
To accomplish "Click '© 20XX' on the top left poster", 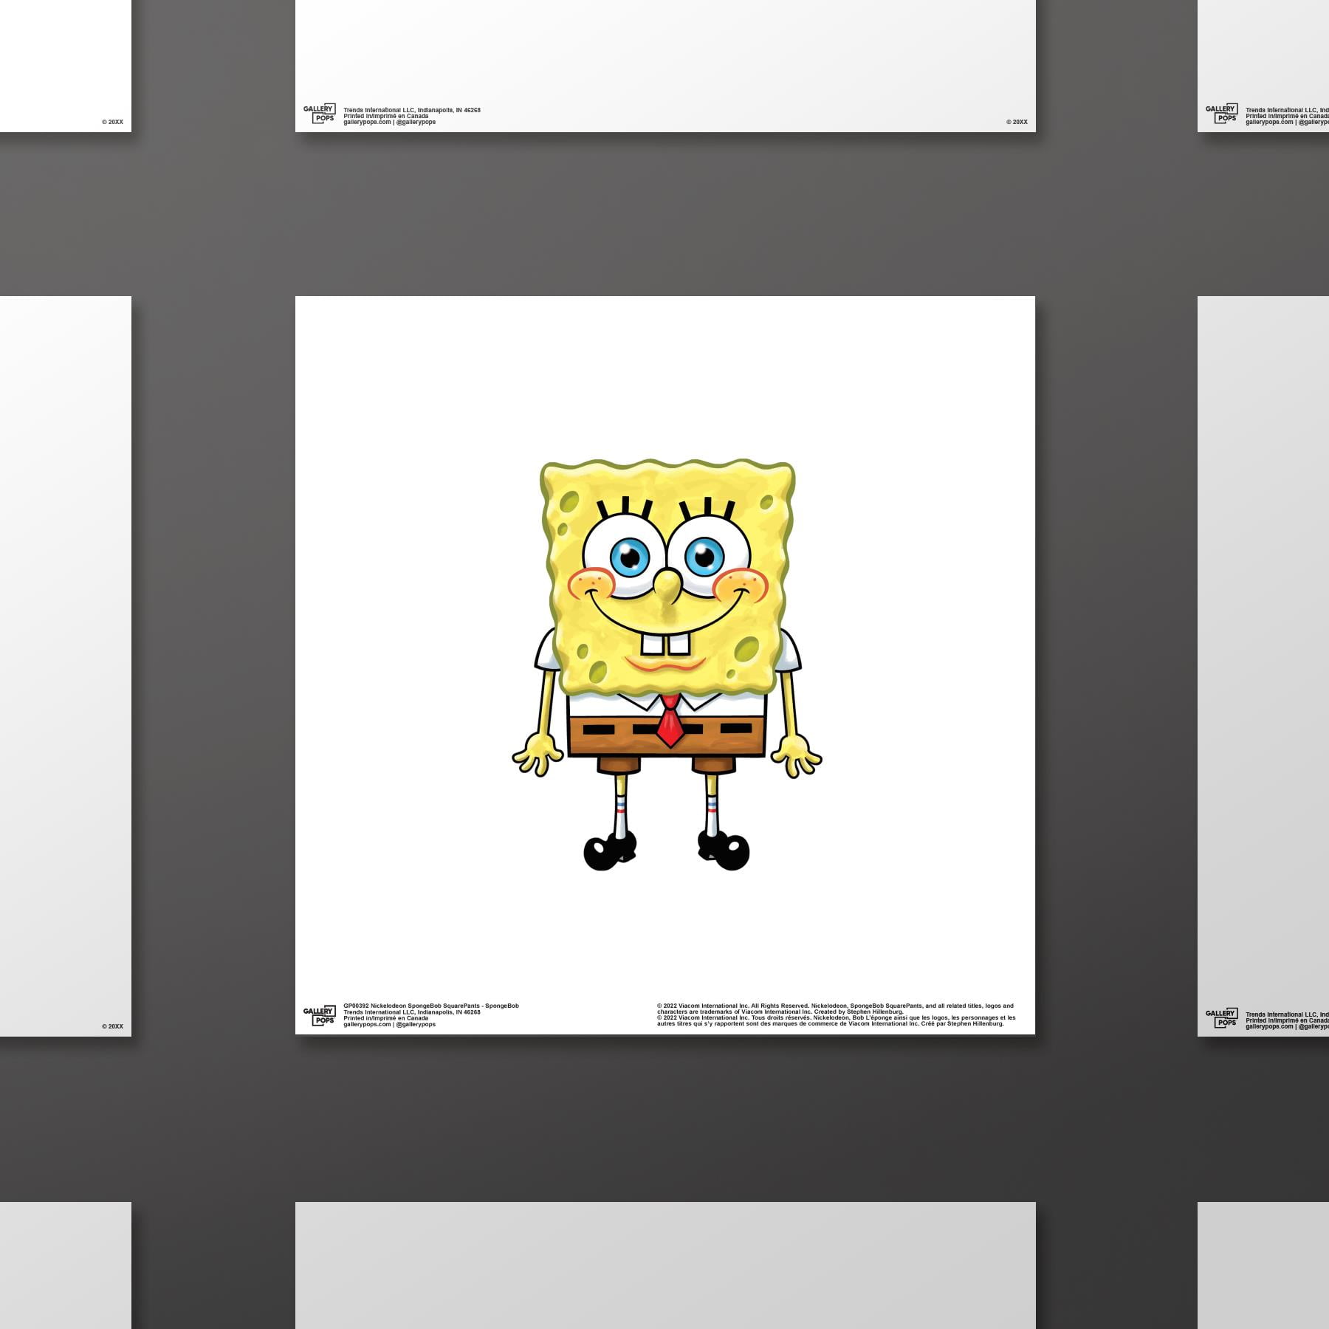I will (x=113, y=122).
